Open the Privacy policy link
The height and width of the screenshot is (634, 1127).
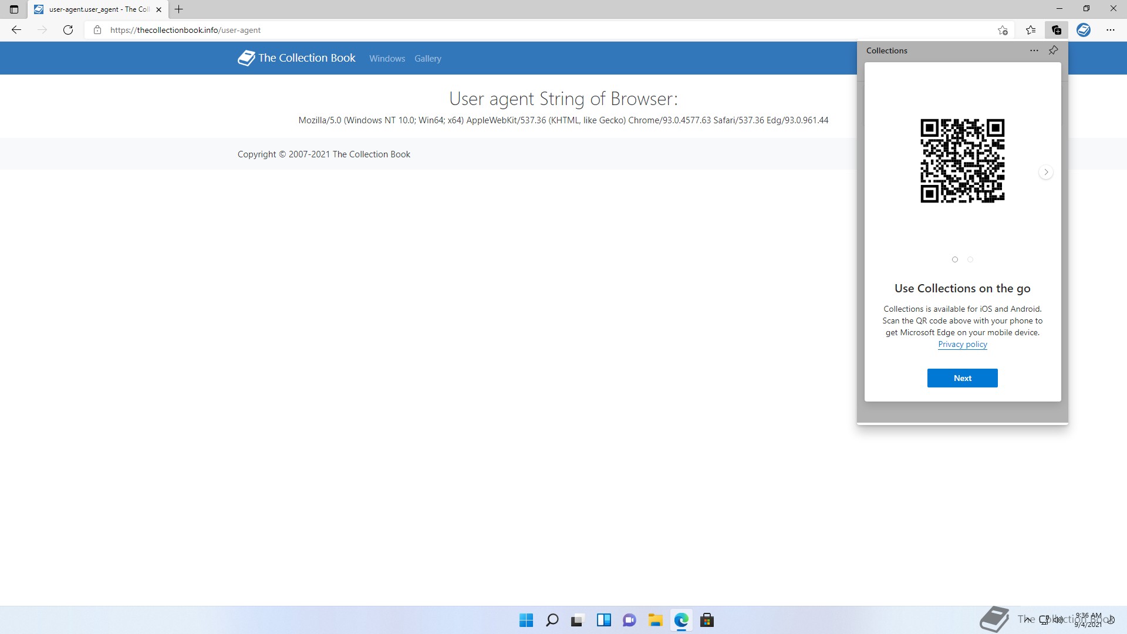(x=963, y=345)
